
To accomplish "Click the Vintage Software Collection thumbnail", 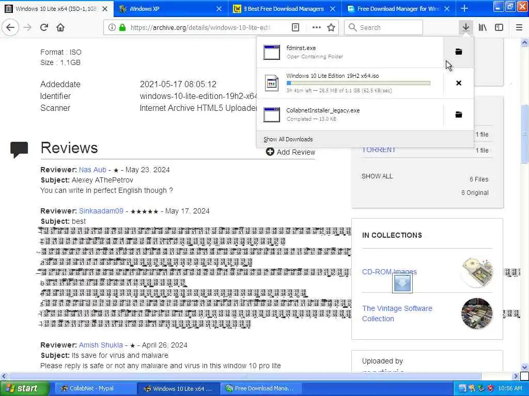I will pyautogui.click(x=477, y=313).
